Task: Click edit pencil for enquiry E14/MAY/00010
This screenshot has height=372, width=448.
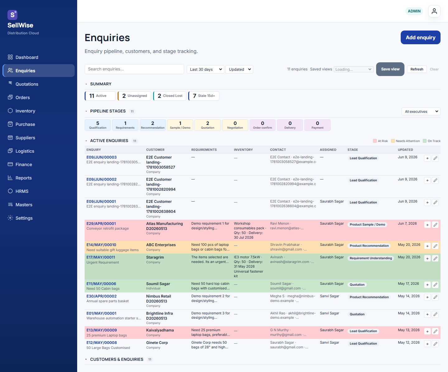Action: [436, 246]
